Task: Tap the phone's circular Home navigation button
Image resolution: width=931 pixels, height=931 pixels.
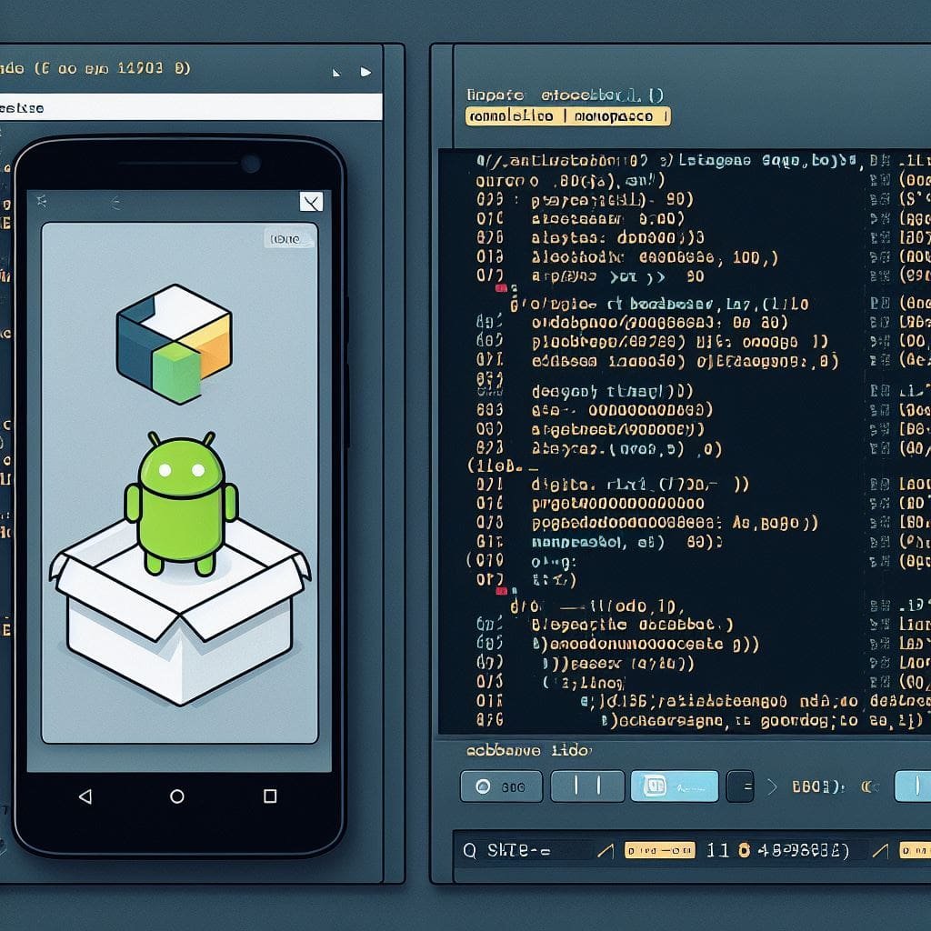Action: [177, 796]
